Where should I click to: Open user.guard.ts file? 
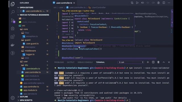32,44
